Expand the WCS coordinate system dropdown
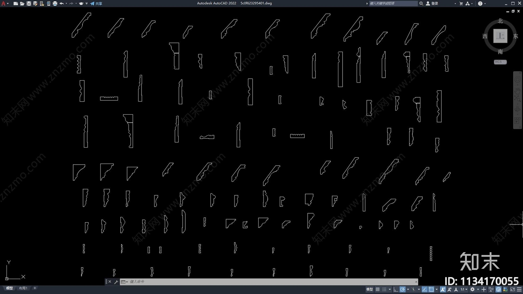Viewport: 523px width, 294px height. pyautogui.click(x=500, y=62)
